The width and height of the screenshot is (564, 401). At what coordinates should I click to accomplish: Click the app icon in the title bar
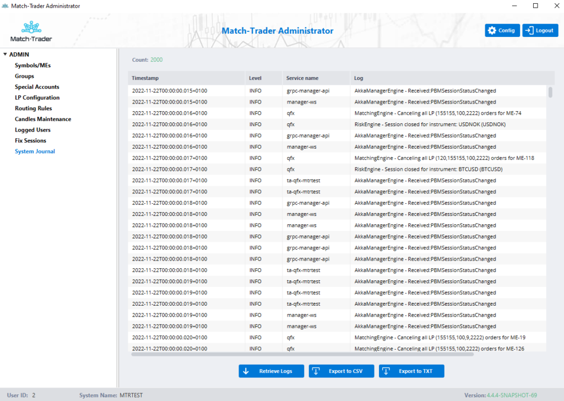point(5,6)
